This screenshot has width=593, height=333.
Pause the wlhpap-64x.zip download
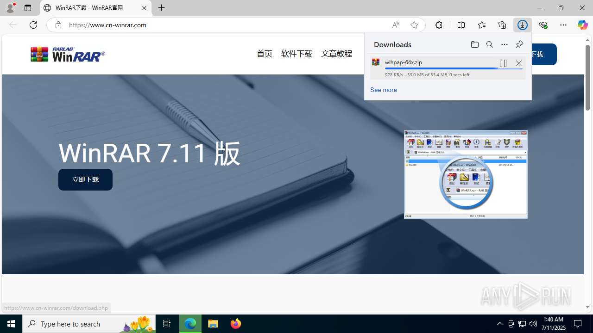click(x=503, y=63)
